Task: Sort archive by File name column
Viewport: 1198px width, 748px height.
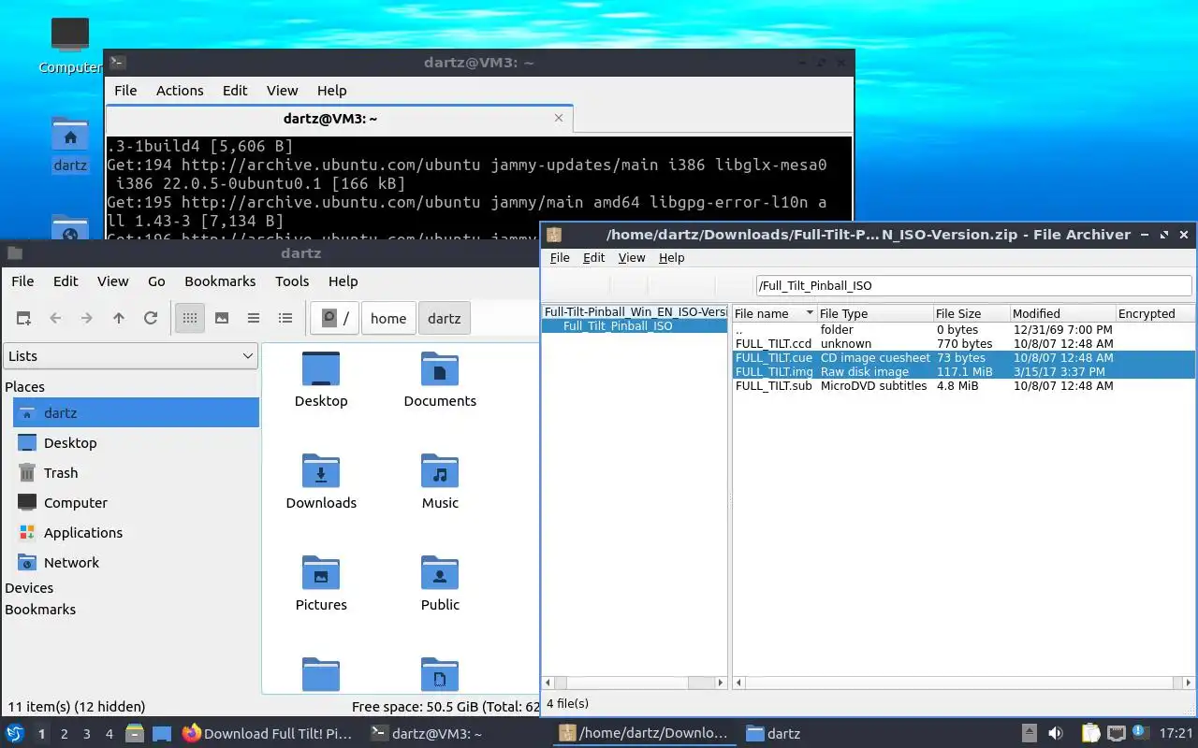Action: (x=774, y=313)
